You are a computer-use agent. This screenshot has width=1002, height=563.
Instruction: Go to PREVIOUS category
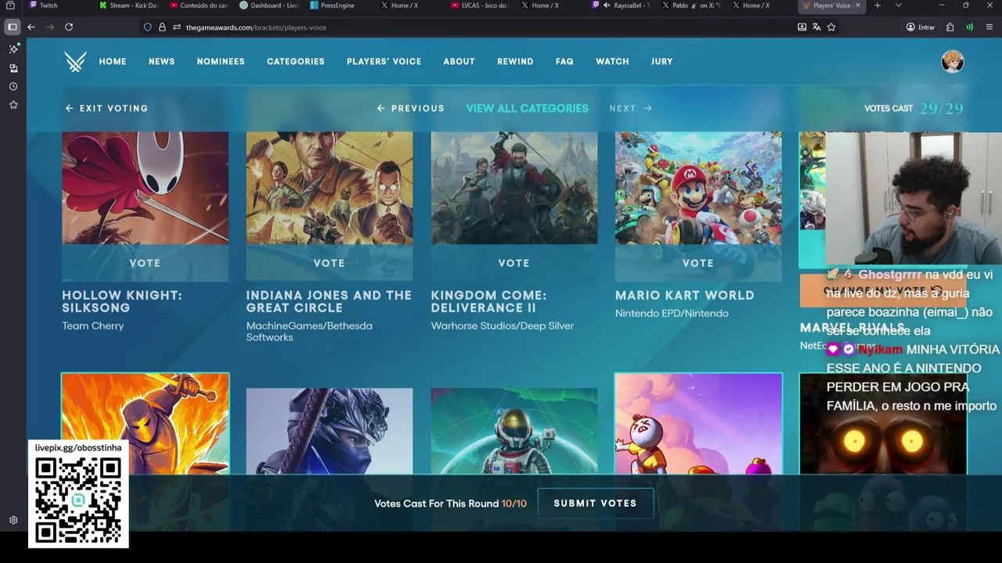coord(411,109)
